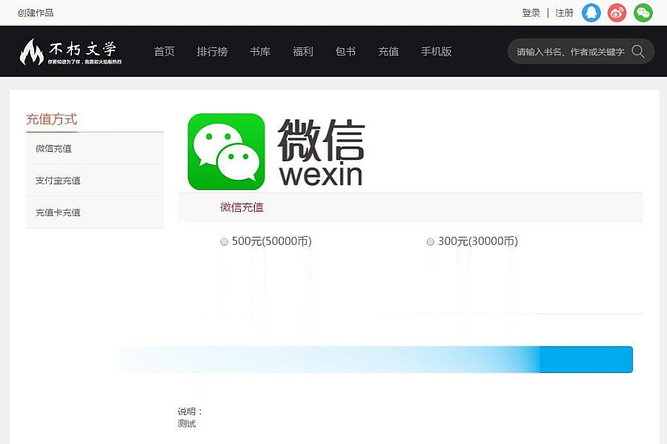Open the 排行榜 nav item
Viewport: 667px width, 444px height.
coord(212,51)
